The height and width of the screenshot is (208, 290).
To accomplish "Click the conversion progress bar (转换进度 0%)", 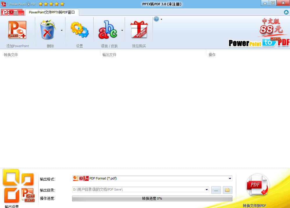I will (152, 199).
